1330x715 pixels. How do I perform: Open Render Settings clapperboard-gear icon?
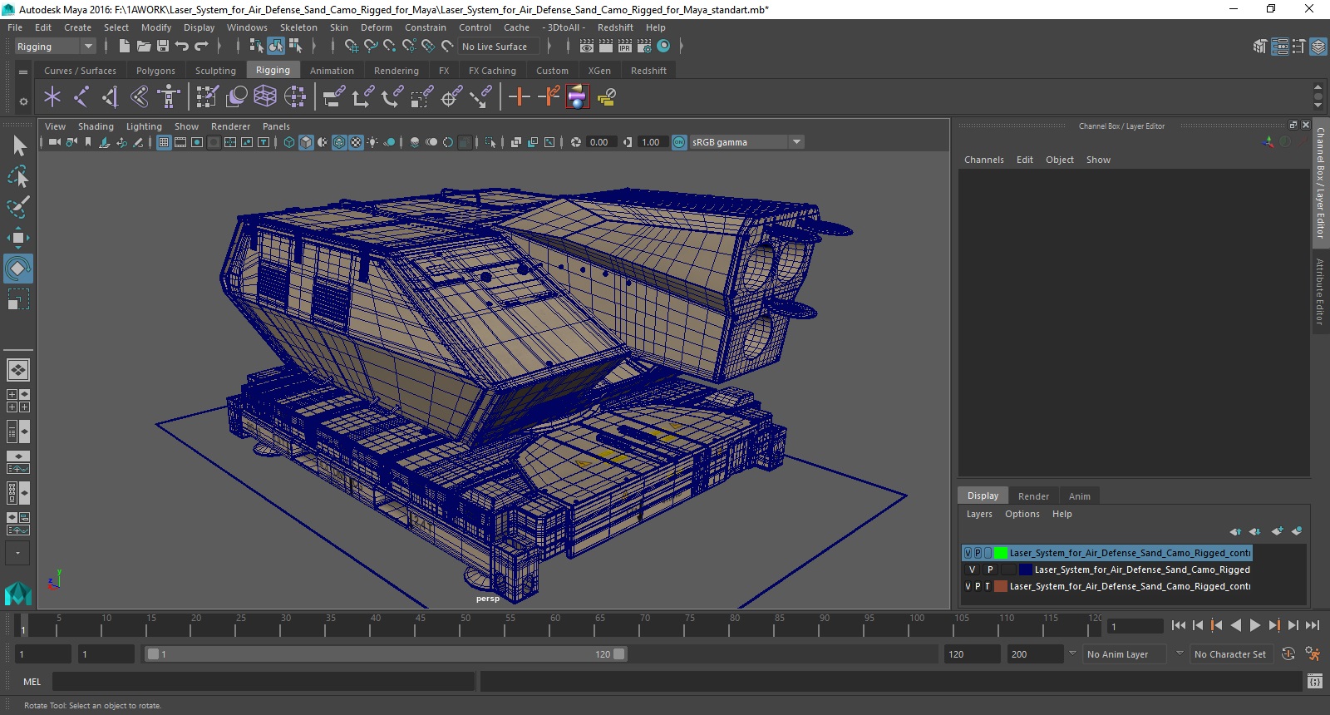pos(644,47)
